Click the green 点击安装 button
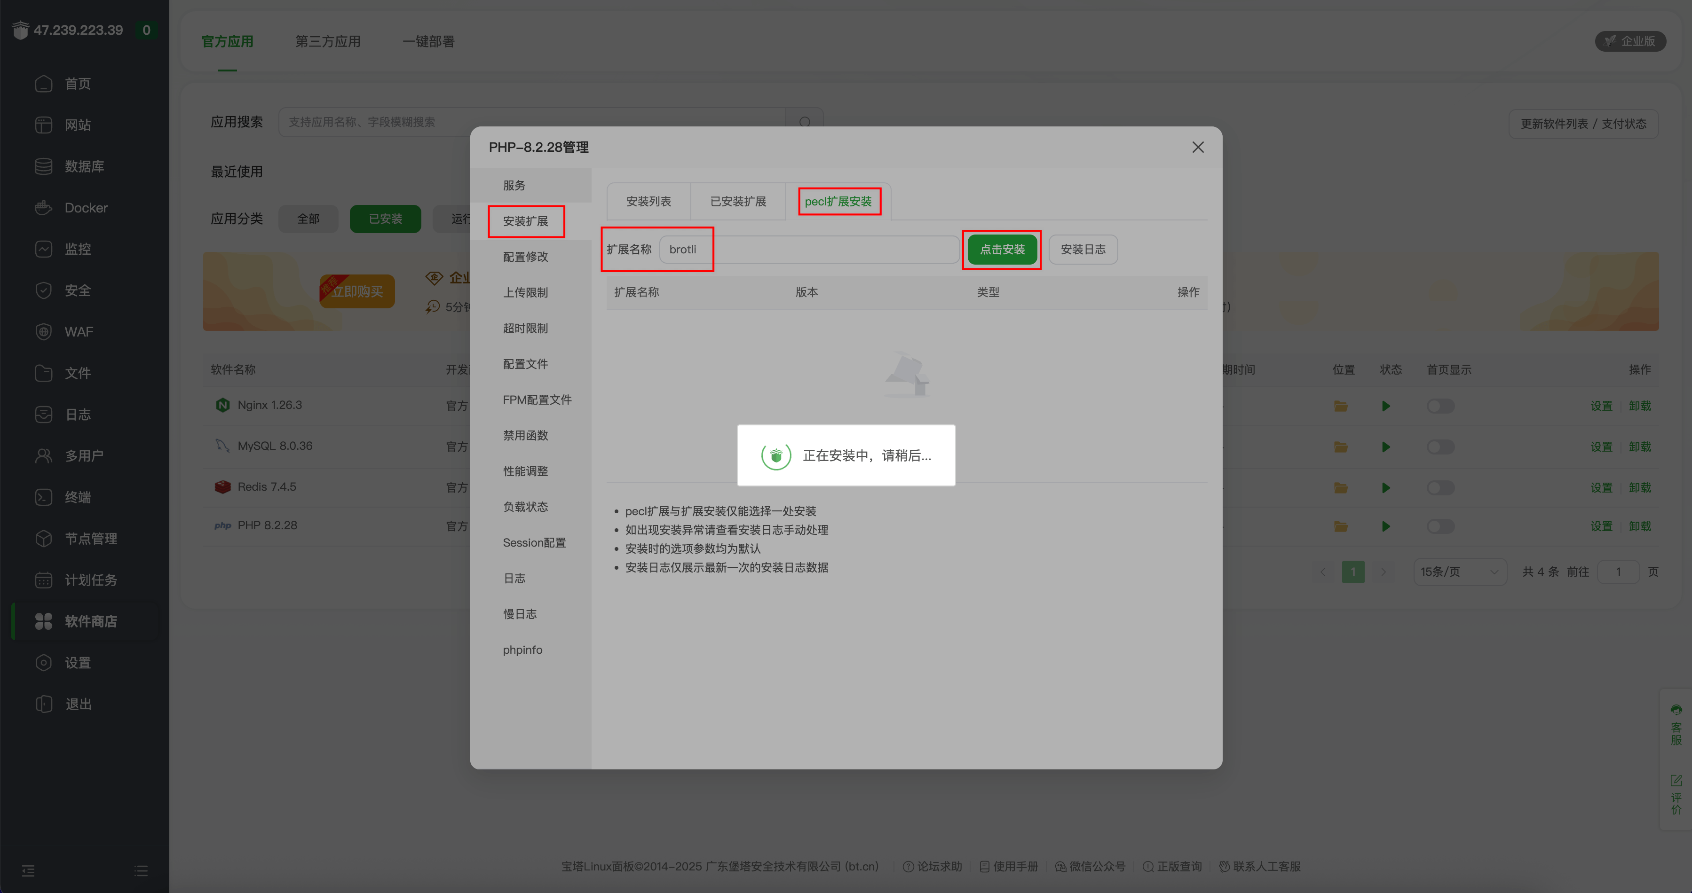The height and width of the screenshot is (893, 1692). [1002, 250]
